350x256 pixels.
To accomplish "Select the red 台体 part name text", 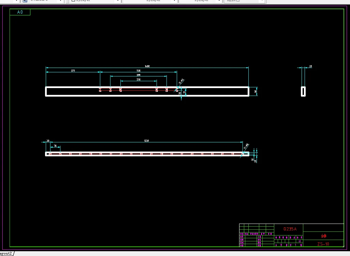I will (324, 236).
